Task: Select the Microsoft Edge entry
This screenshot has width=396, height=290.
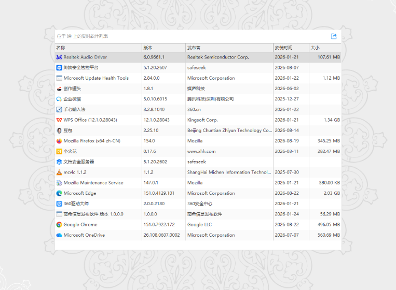Action: [x=80, y=193]
